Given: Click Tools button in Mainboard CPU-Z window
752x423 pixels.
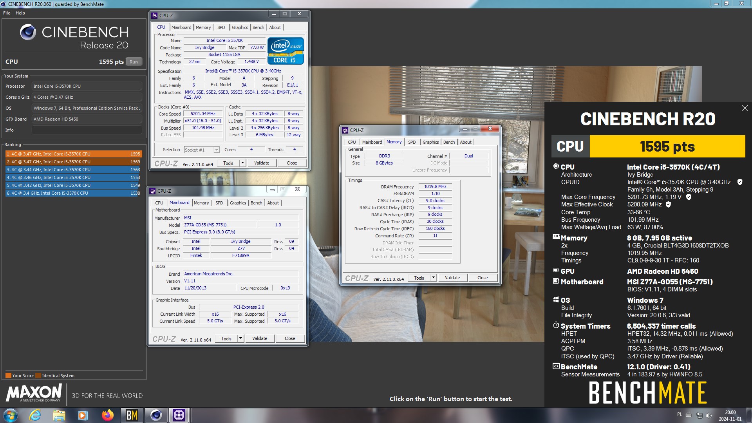Looking at the screenshot, I should (226, 338).
